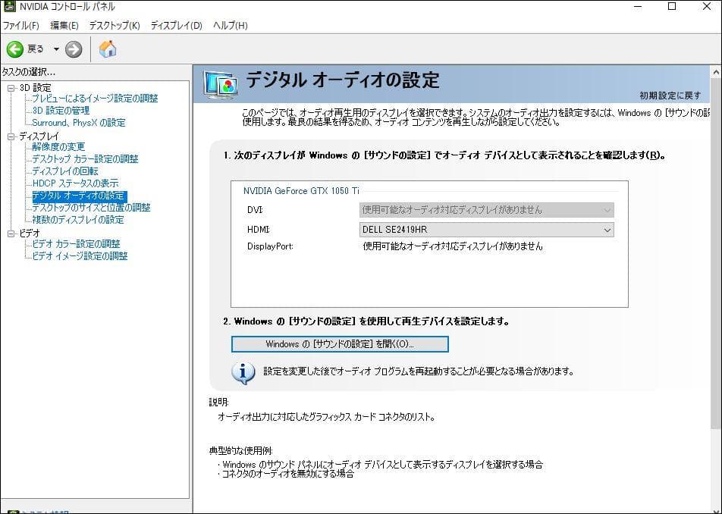Select 解像度の変更 in the task tree

(58, 147)
